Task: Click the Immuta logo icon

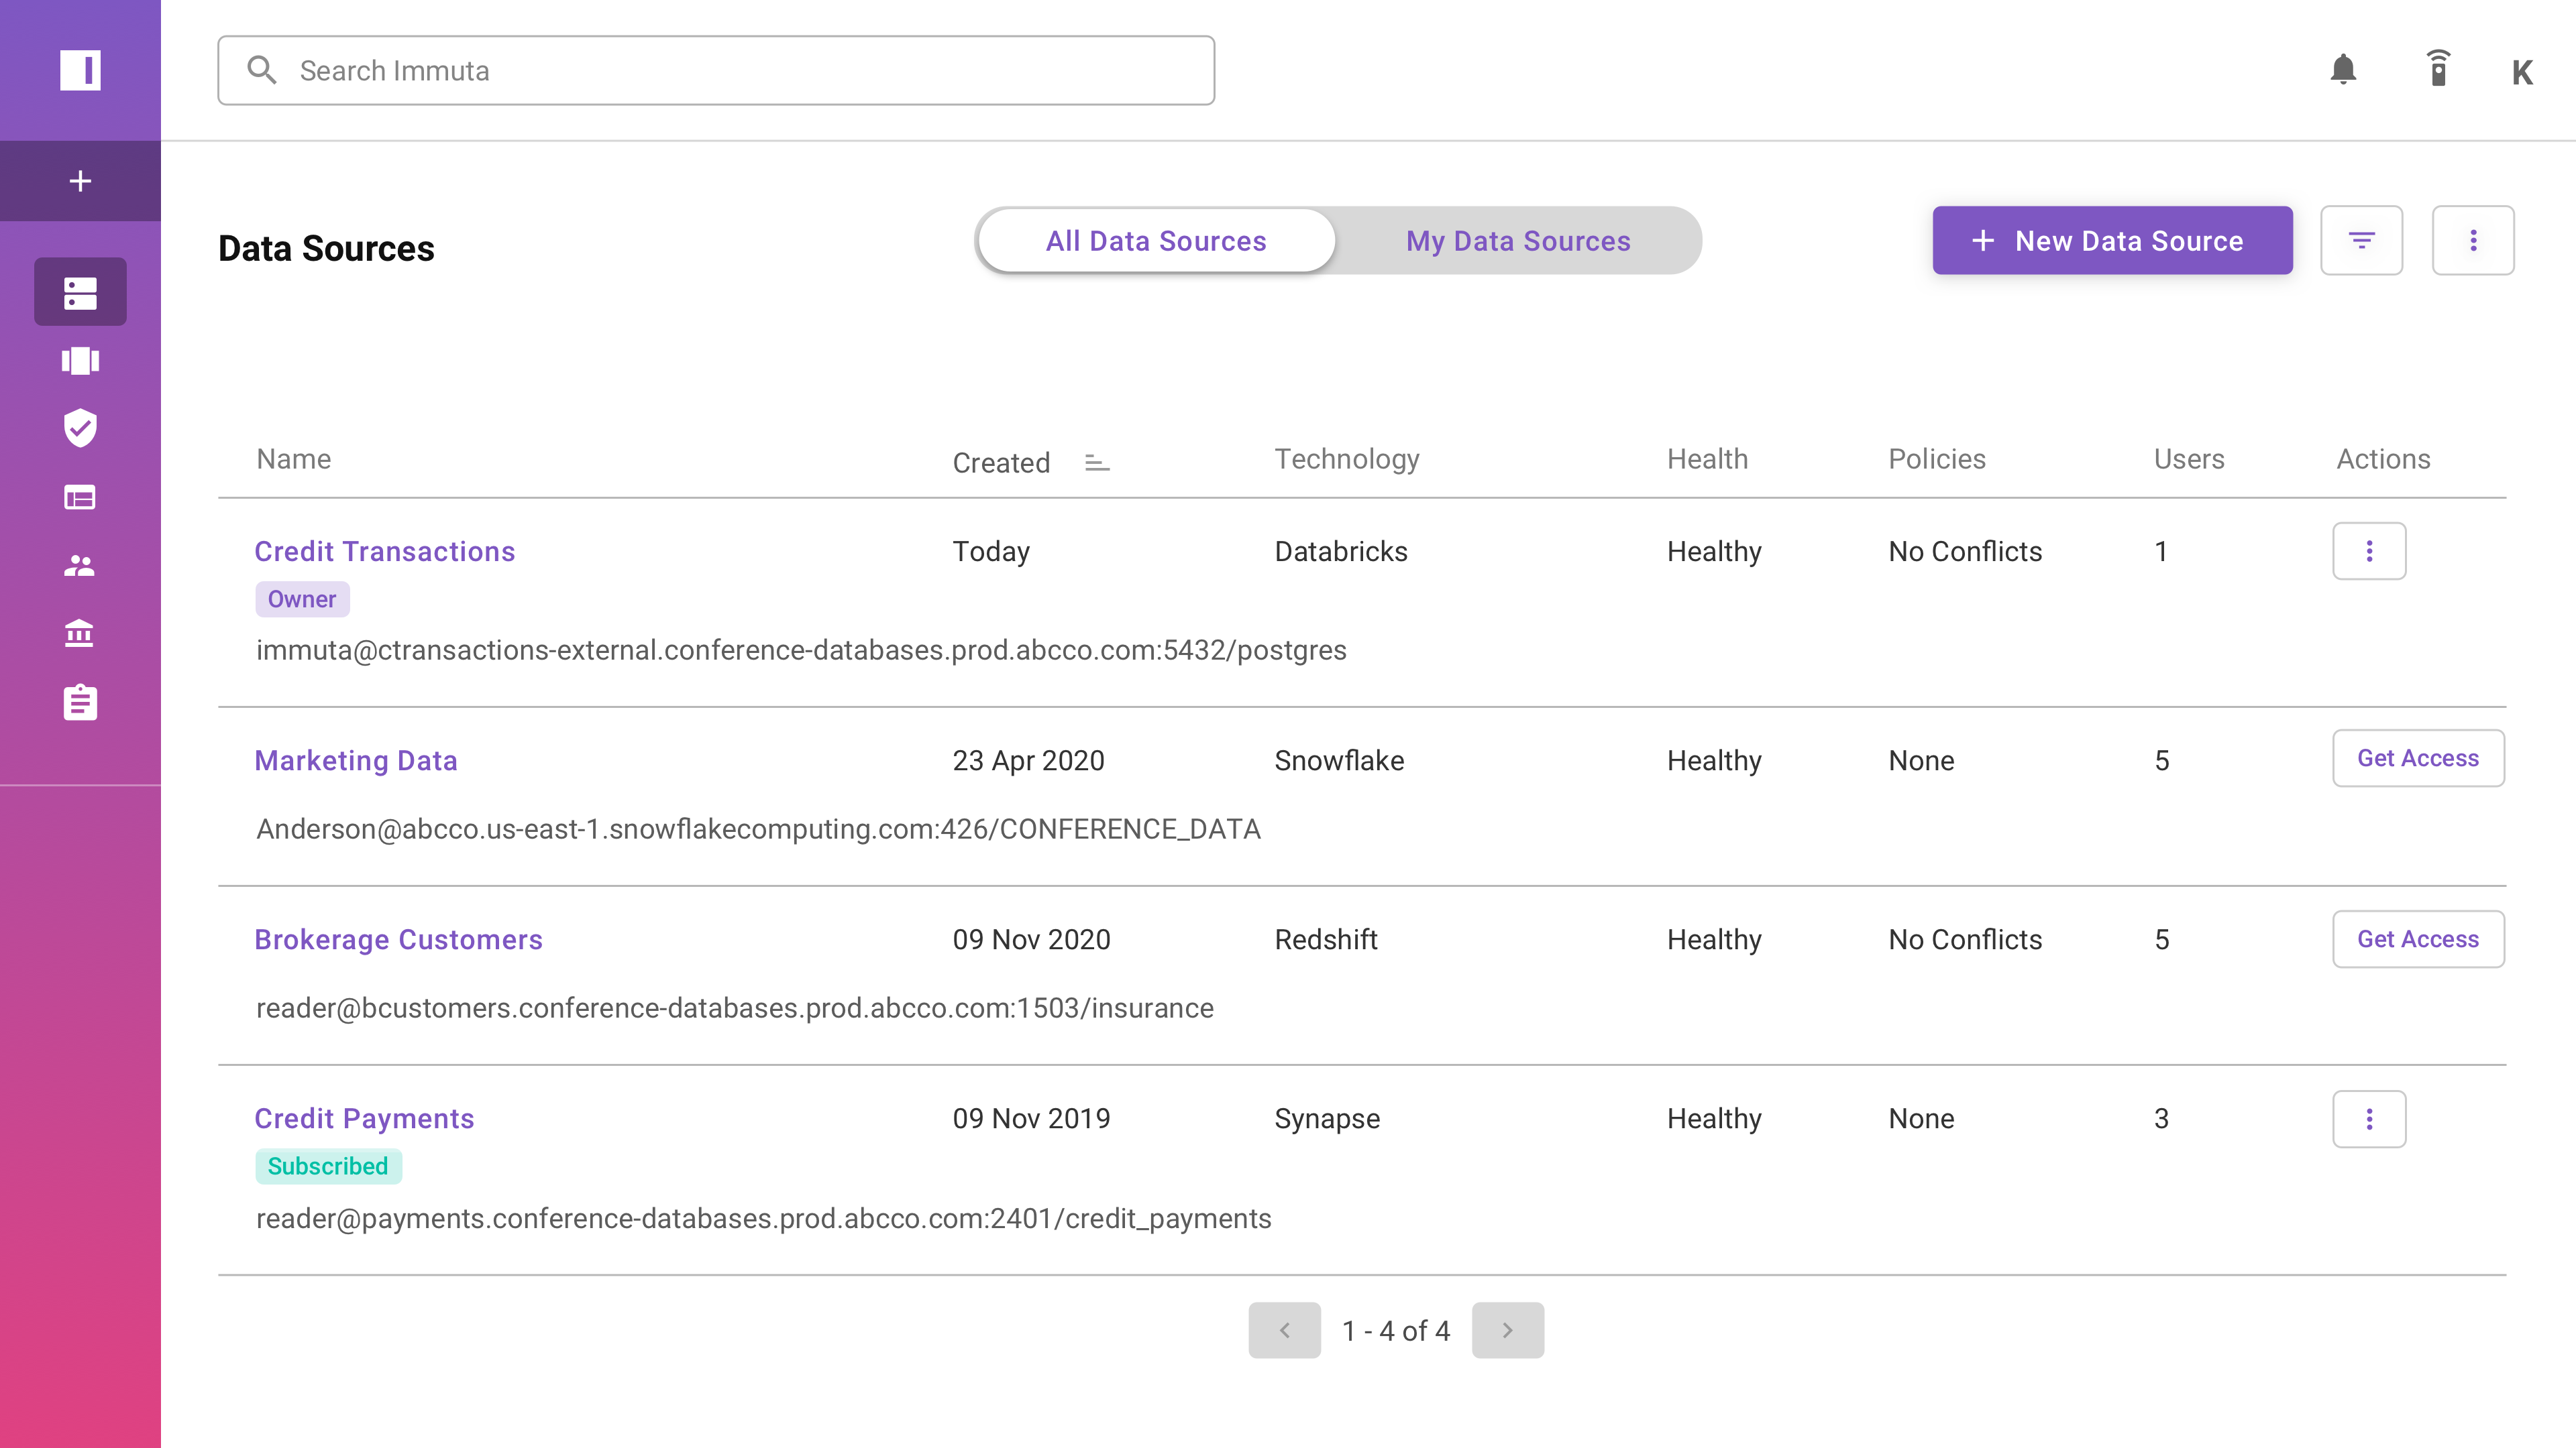Action: (x=80, y=70)
